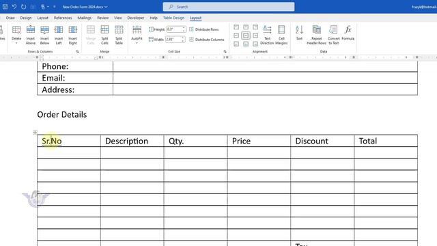Open Cell Size dialog launcher
The width and height of the screenshot is (437, 246).
pos(225,52)
